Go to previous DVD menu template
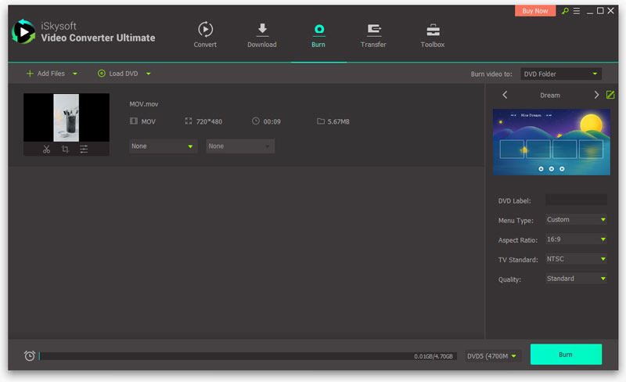 [x=505, y=95]
